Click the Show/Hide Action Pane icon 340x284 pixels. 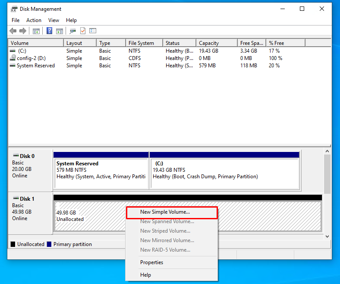pos(60,31)
